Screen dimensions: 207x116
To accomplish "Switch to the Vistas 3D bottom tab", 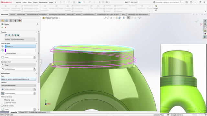I will click(23, 112).
